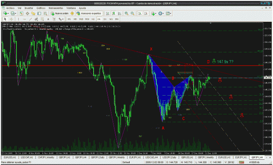Click the connection status bars icon
Image resolution: width=273 pixels, height=165 pixels.
point(242,162)
